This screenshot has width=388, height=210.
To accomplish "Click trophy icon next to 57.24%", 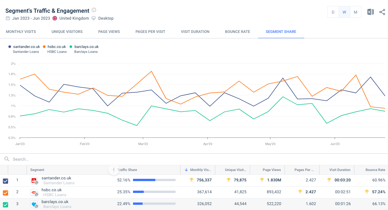I will [367, 192].
